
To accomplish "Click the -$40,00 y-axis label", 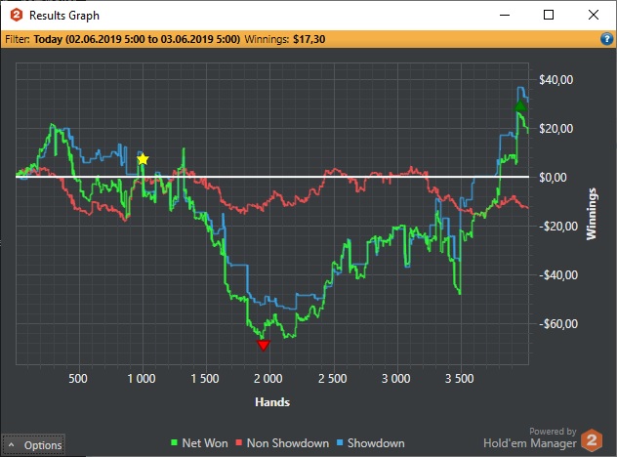I will (558, 275).
